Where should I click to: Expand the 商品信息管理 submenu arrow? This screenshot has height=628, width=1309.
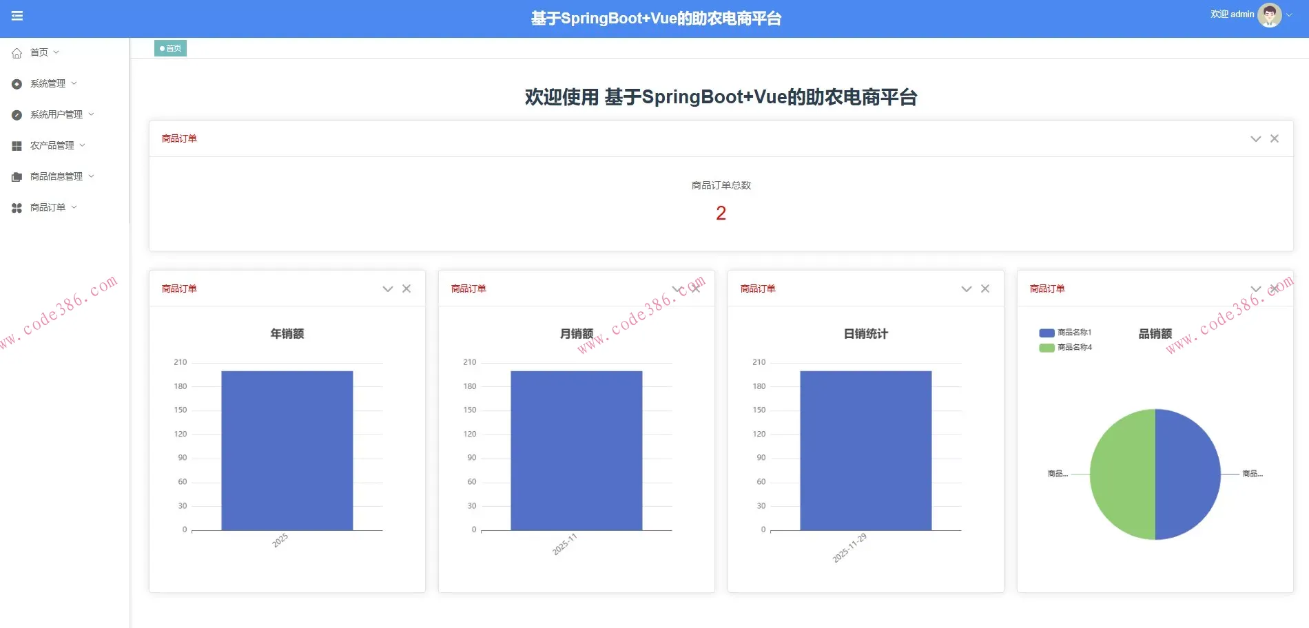pyautogui.click(x=91, y=176)
